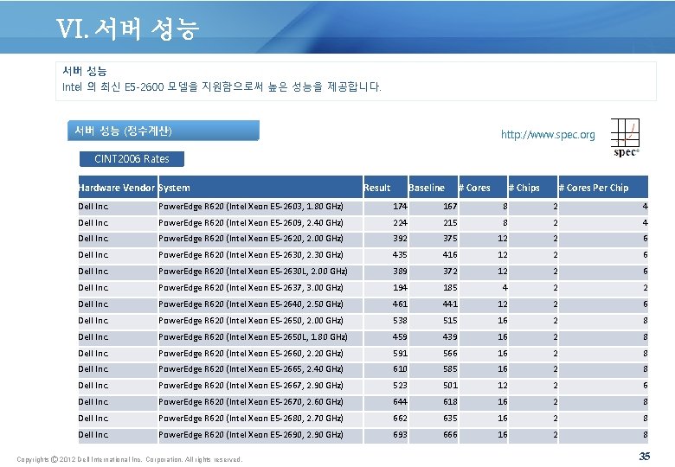The image size is (675, 467).
Task: Click the Result value 461
Action: pyautogui.click(x=400, y=304)
